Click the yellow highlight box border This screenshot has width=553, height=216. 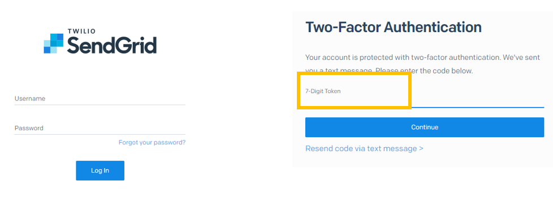point(354,74)
